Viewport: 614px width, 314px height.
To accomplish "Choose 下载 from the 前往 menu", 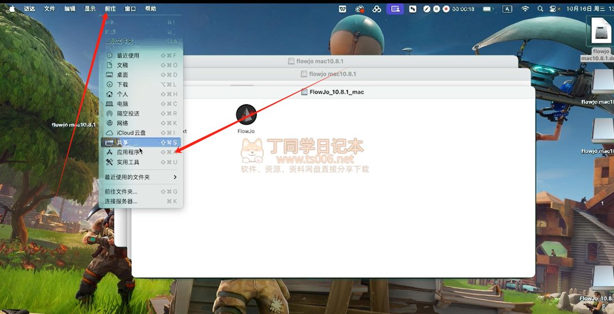I will click(141, 84).
